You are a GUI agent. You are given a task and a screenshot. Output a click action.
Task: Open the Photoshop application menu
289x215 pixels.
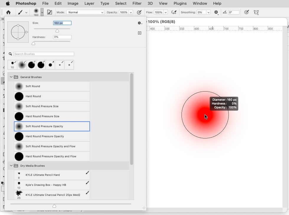click(x=26, y=3)
